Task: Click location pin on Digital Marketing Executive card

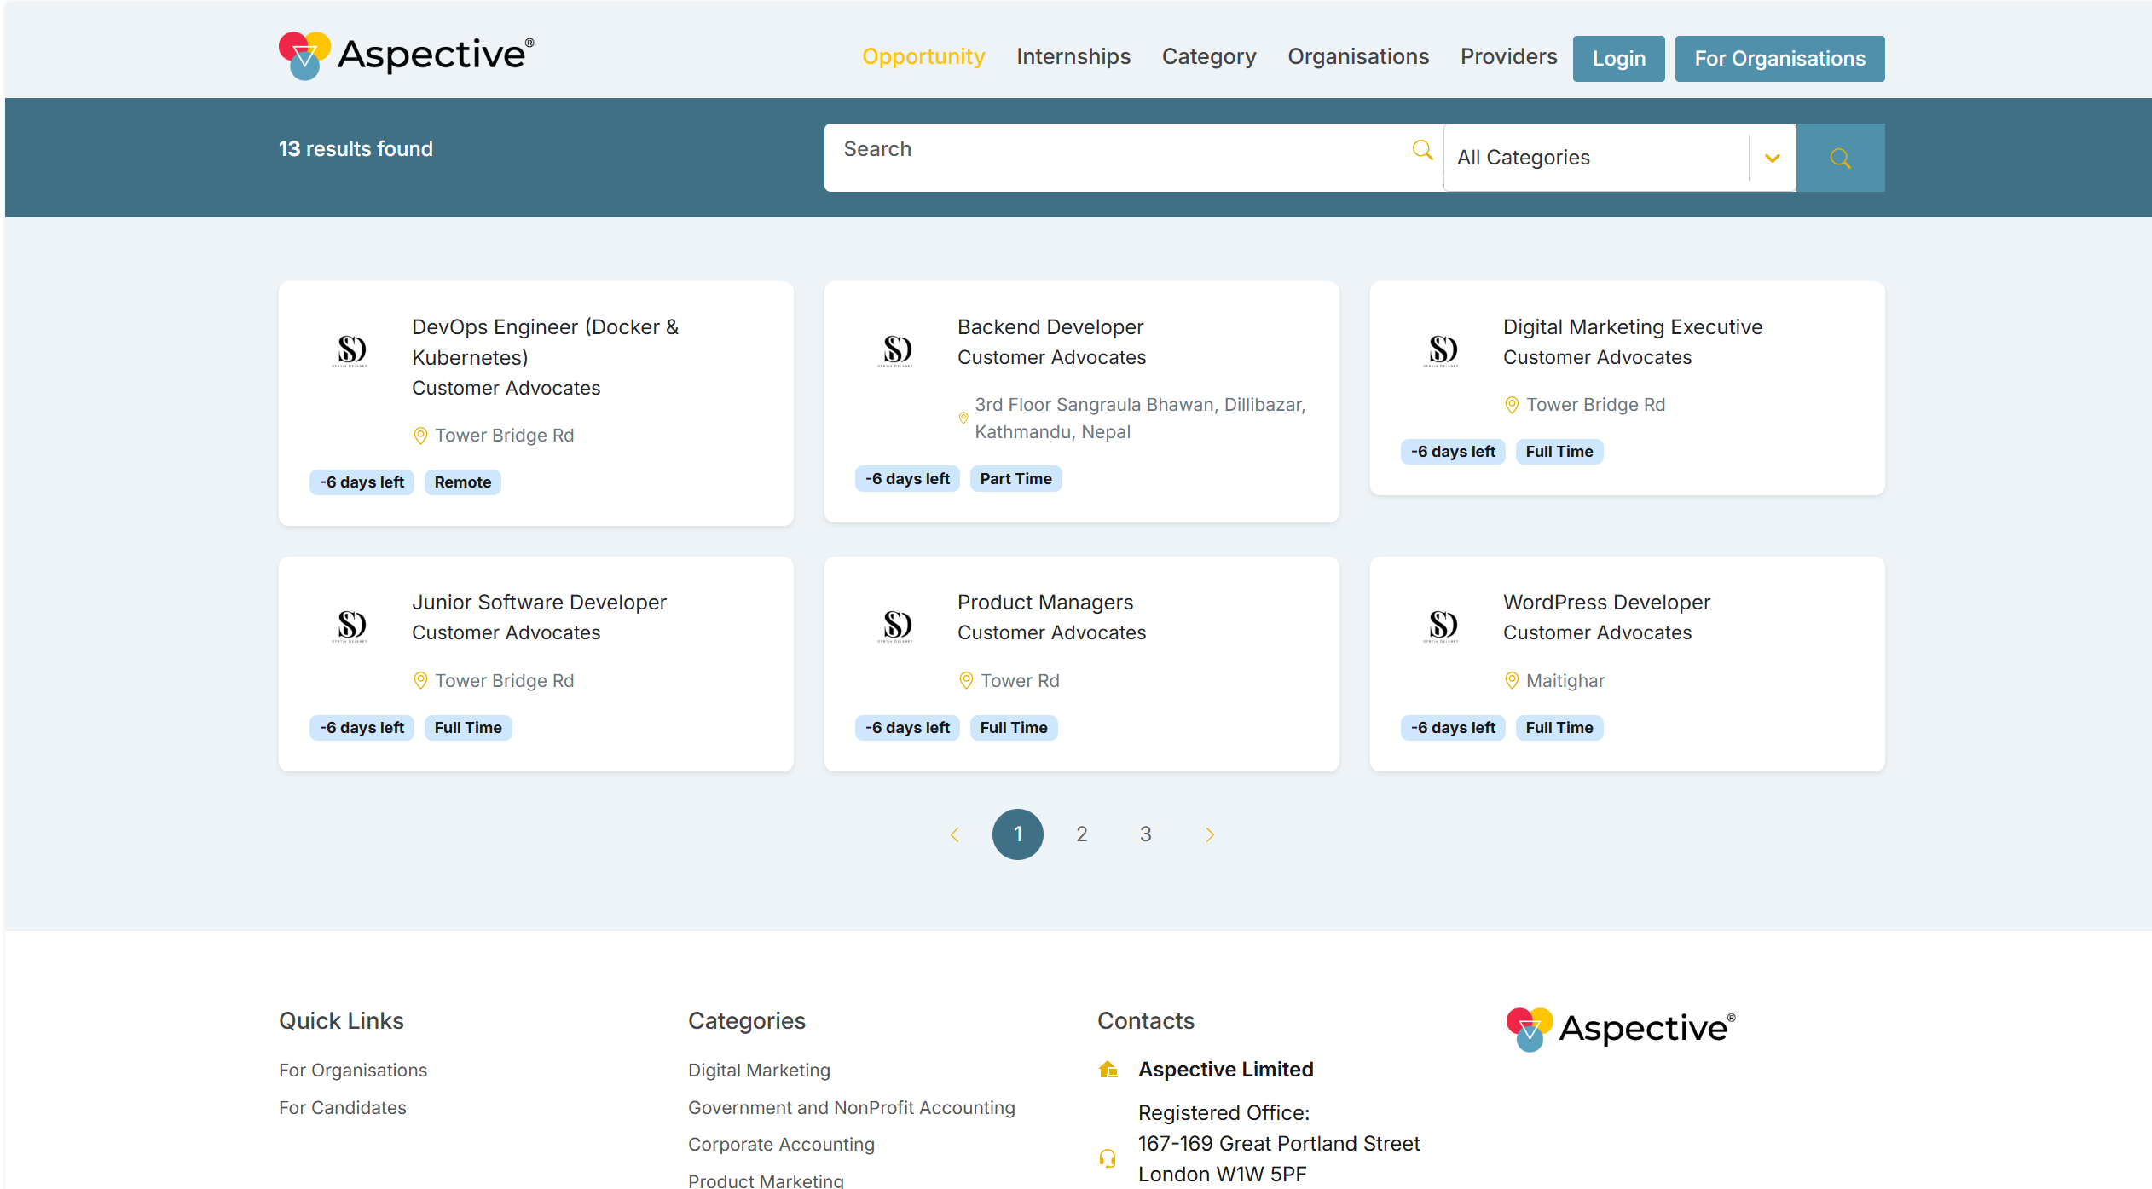Action: (x=1512, y=406)
